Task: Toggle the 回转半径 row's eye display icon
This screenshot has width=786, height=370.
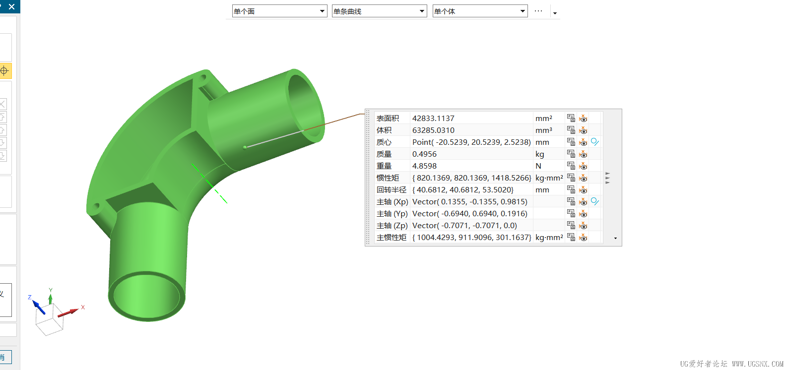Action: pyautogui.click(x=583, y=189)
